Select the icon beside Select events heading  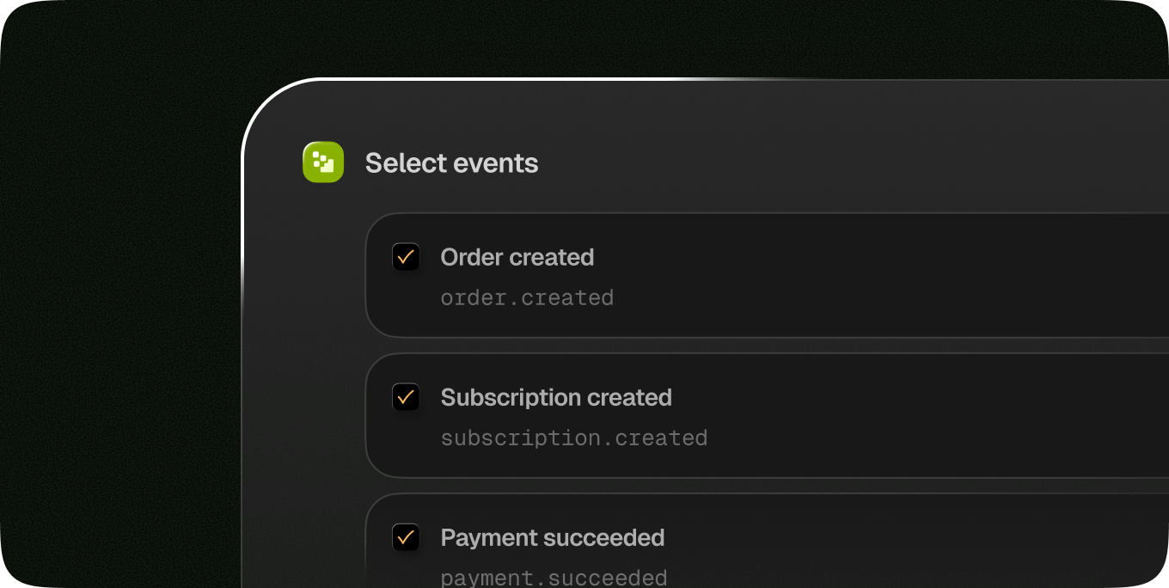pyautogui.click(x=322, y=162)
